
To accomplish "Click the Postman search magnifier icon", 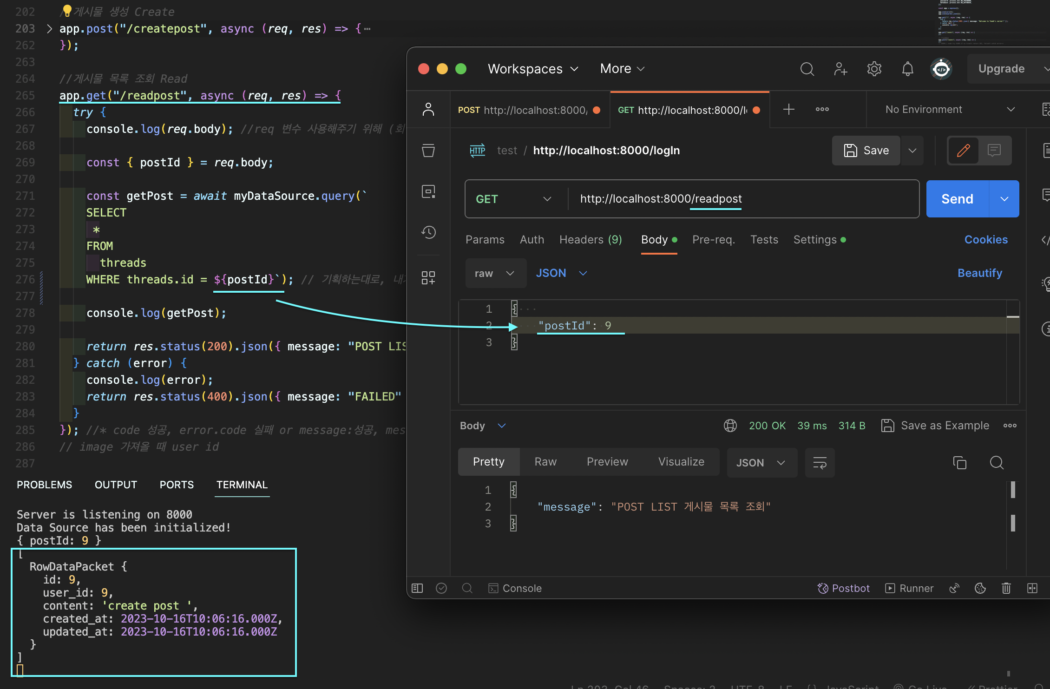I will (x=807, y=69).
